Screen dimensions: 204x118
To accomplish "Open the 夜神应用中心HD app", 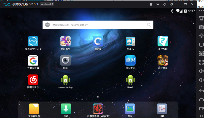I will (33, 41).
